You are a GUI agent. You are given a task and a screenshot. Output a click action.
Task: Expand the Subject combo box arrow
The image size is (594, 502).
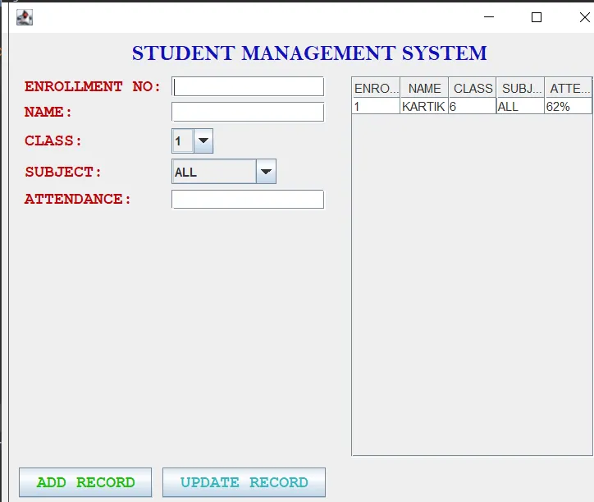click(x=266, y=172)
